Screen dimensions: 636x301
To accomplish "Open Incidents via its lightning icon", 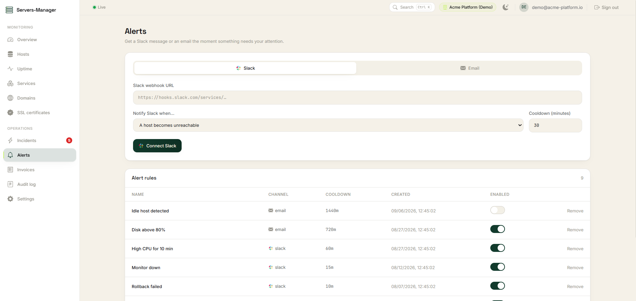I will 10,140.
